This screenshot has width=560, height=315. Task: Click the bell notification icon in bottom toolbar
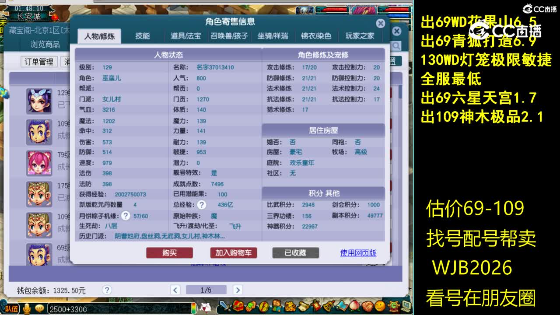pyautogui.click(x=328, y=307)
